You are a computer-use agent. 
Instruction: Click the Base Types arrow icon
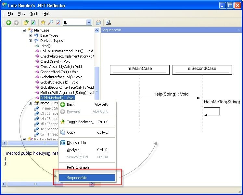pyautogui.click(x=36, y=36)
